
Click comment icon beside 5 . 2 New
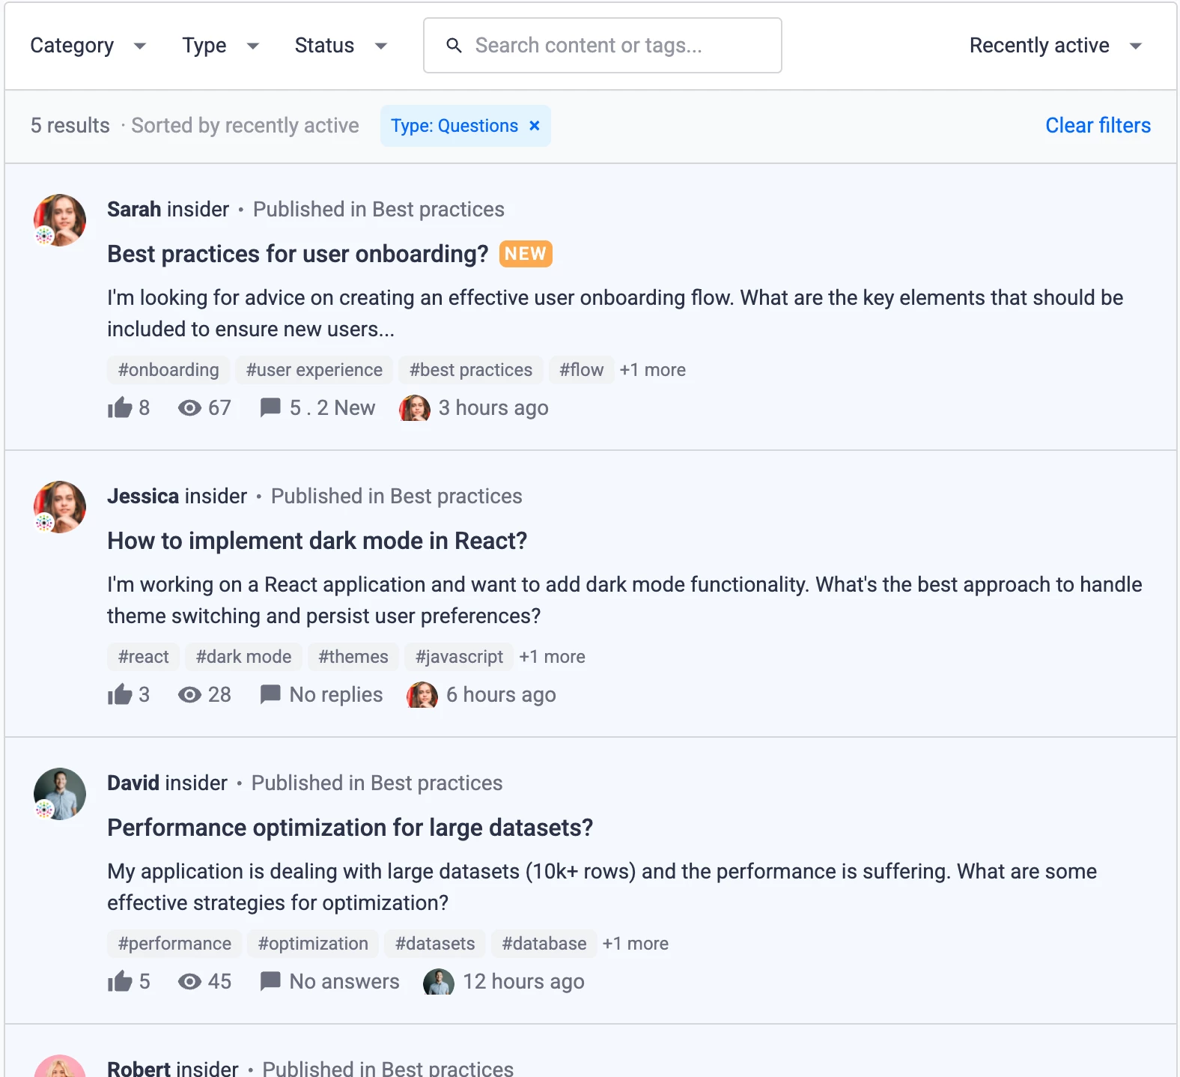(270, 408)
